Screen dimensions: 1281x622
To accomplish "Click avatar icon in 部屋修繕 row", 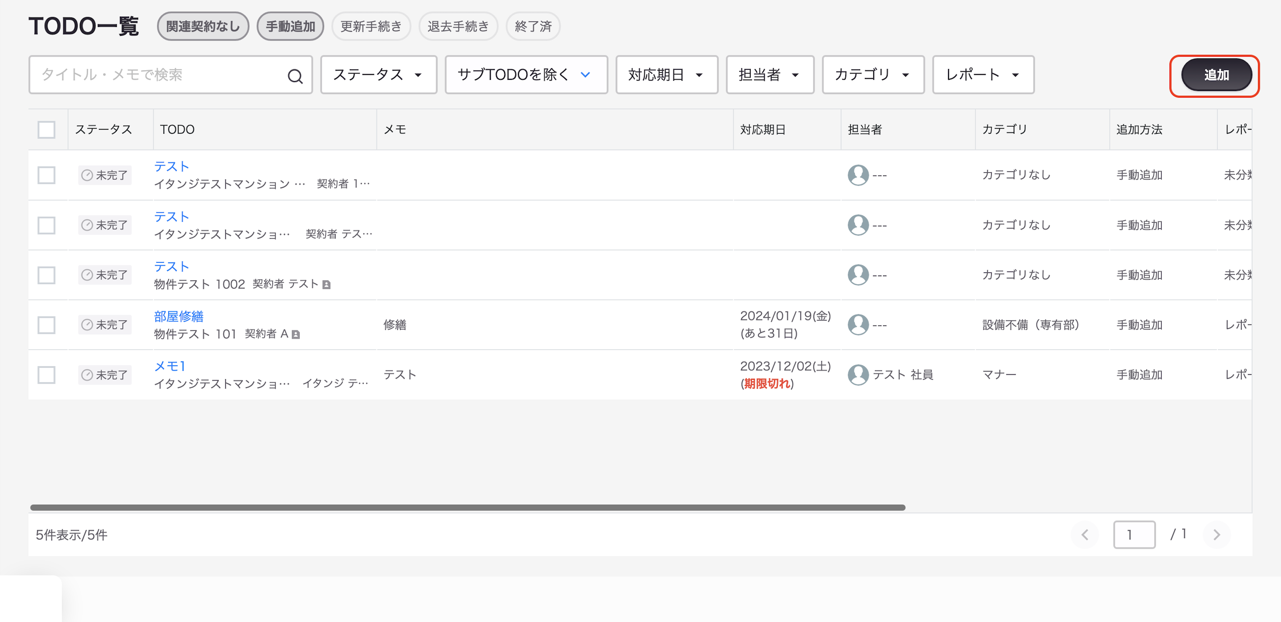I will click(858, 325).
